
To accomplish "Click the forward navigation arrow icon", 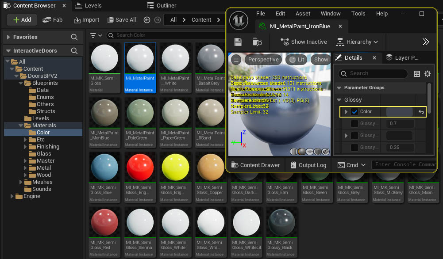I will pyautogui.click(x=158, y=20).
